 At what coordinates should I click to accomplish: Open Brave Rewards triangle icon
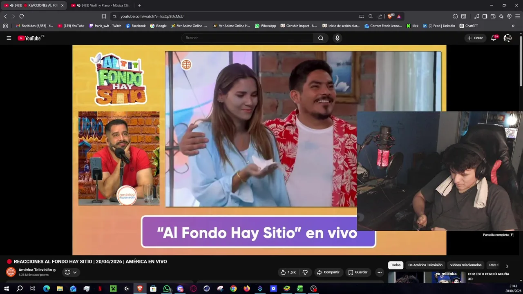tap(399, 16)
